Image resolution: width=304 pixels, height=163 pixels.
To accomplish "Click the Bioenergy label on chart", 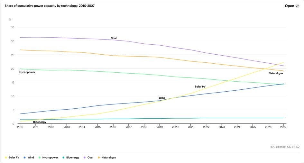I will (x=40, y=122).
